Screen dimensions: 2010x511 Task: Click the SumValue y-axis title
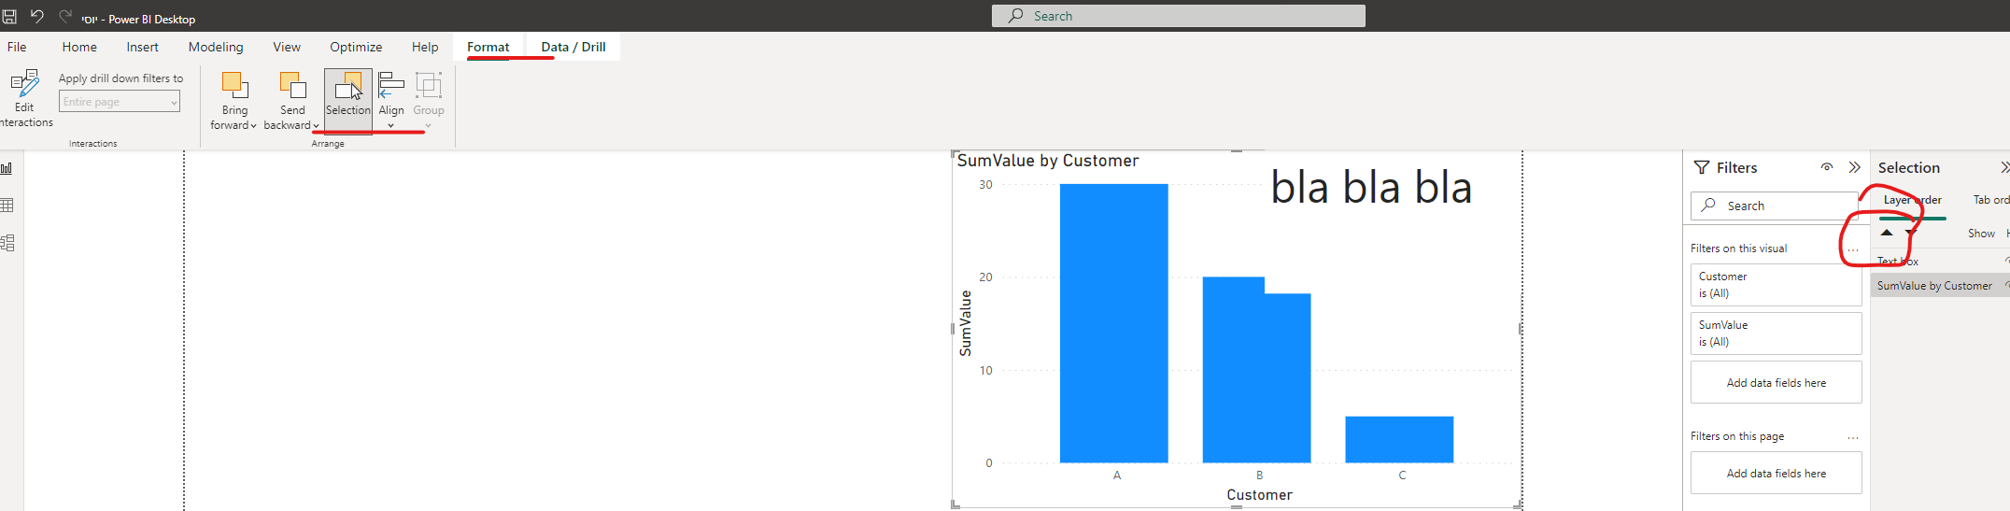[x=966, y=323]
